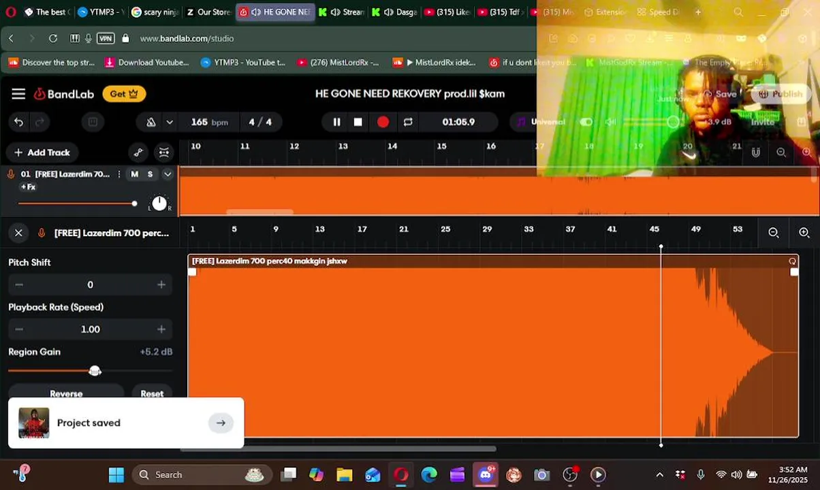
Task: Redo the last undone action
Action: (x=40, y=122)
